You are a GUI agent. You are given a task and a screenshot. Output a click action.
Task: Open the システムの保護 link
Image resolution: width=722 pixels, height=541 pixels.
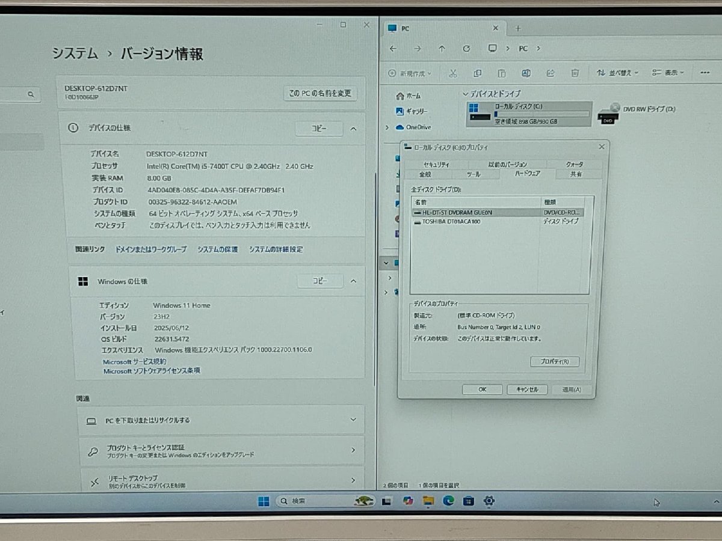point(217,249)
